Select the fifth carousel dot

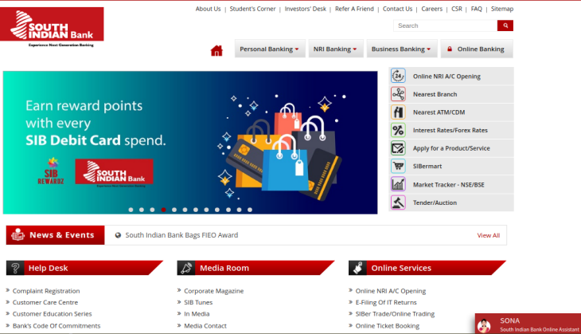pos(174,210)
